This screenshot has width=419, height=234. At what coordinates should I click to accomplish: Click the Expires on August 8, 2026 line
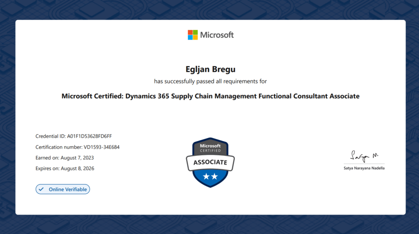click(x=65, y=168)
